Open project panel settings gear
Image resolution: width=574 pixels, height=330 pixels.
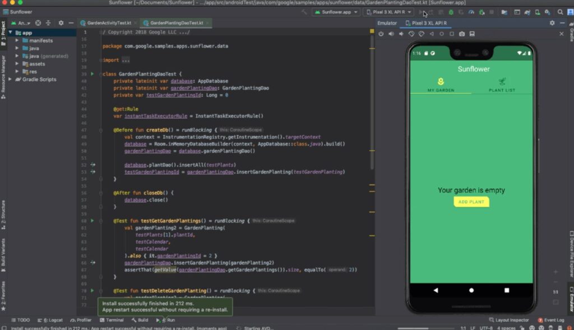click(61, 22)
